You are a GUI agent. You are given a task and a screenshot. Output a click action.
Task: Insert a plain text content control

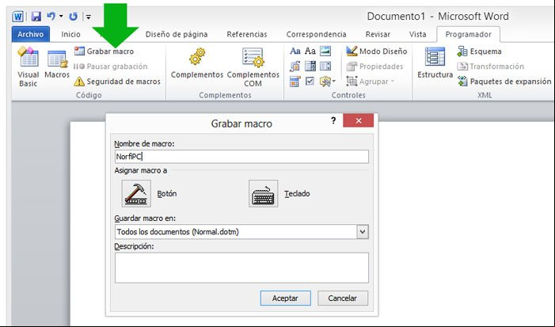pyautogui.click(x=310, y=51)
